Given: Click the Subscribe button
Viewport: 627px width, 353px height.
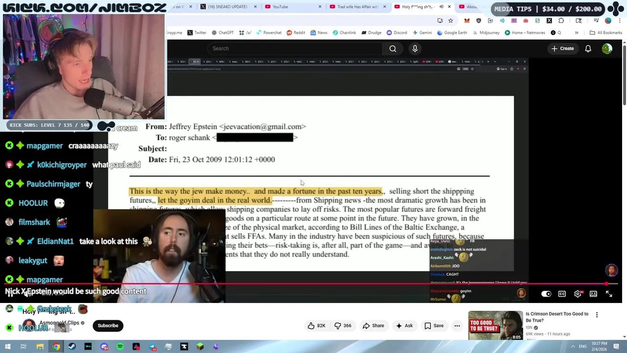Looking at the screenshot, I should point(108,326).
